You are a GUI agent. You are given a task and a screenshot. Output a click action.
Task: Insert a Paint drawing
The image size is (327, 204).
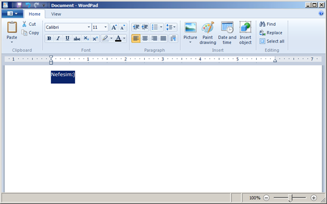click(208, 33)
